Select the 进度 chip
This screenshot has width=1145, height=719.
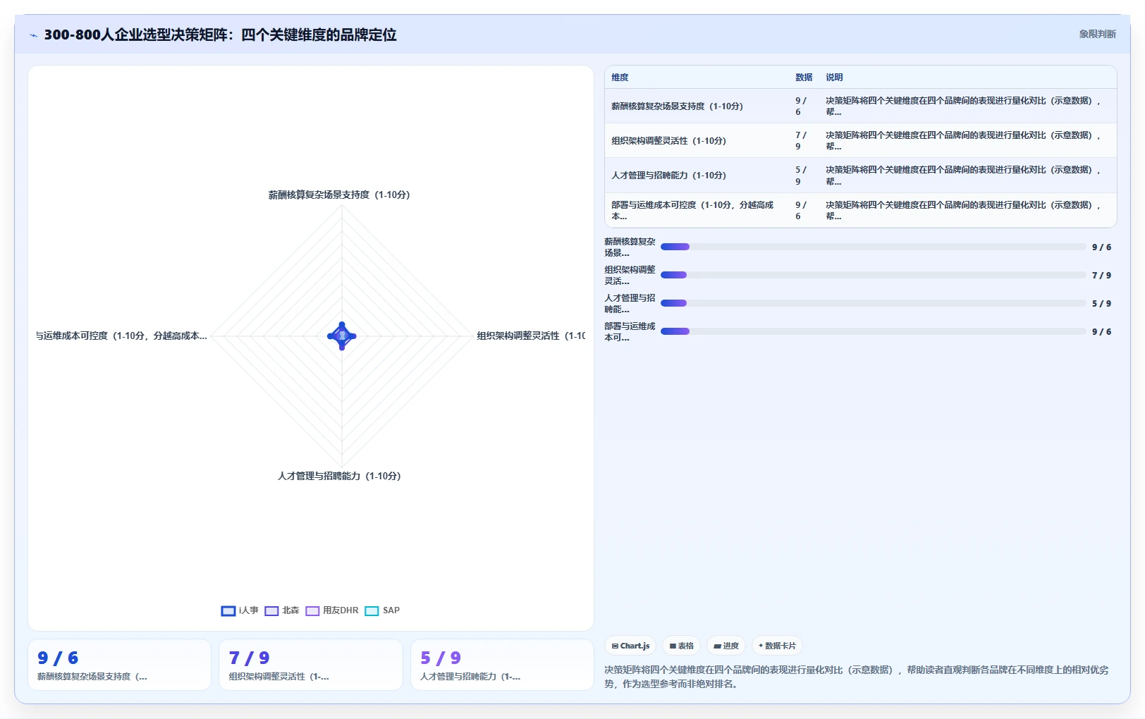tap(726, 646)
